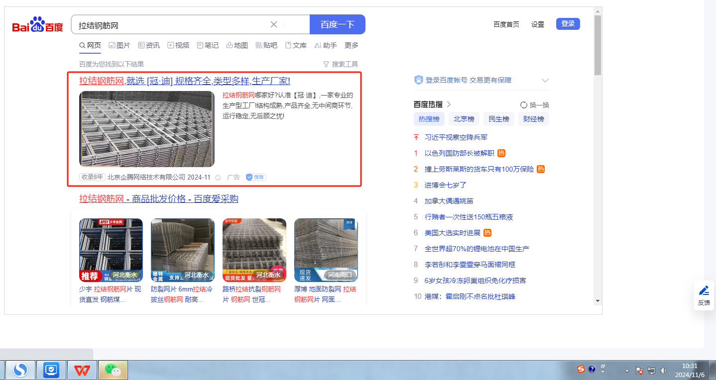Open WeChat from the taskbar
This screenshot has height=380, width=716.
(113, 370)
